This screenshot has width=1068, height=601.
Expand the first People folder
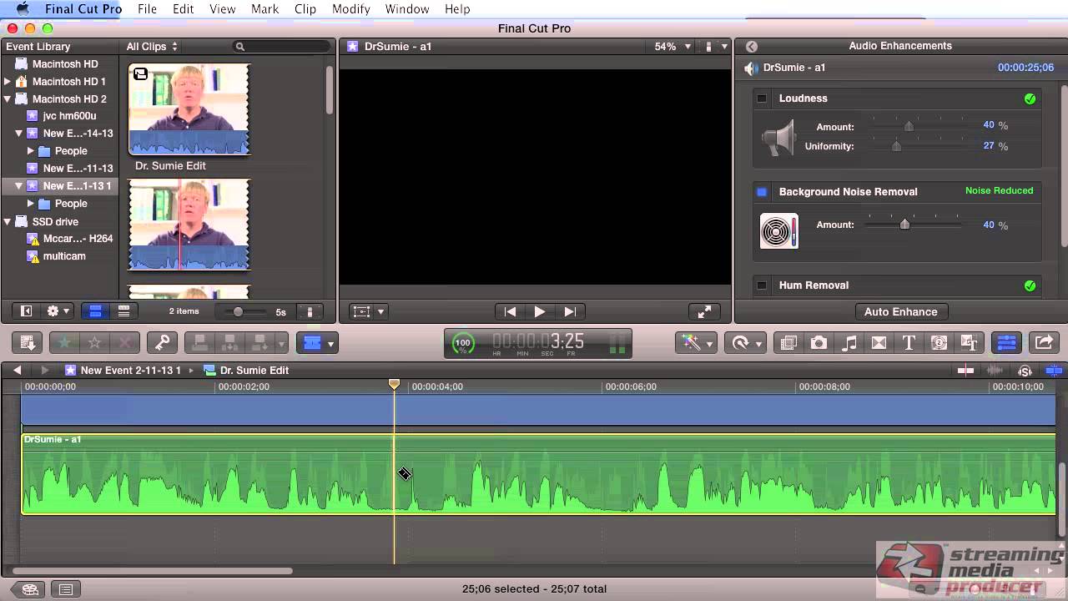point(30,151)
